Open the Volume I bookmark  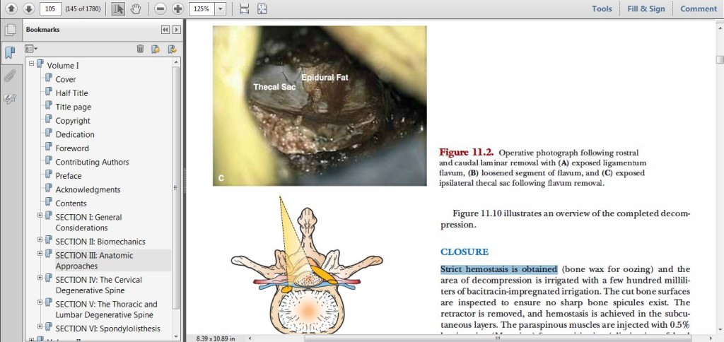pos(63,66)
